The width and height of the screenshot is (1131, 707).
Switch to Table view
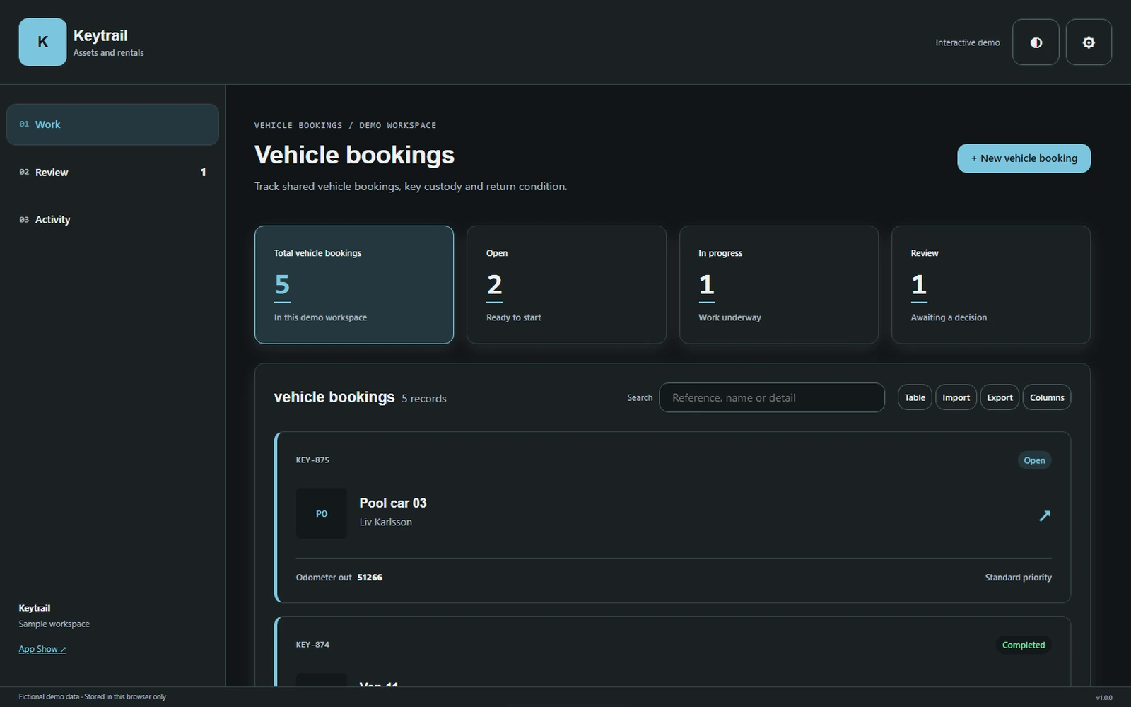tap(915, 397)
